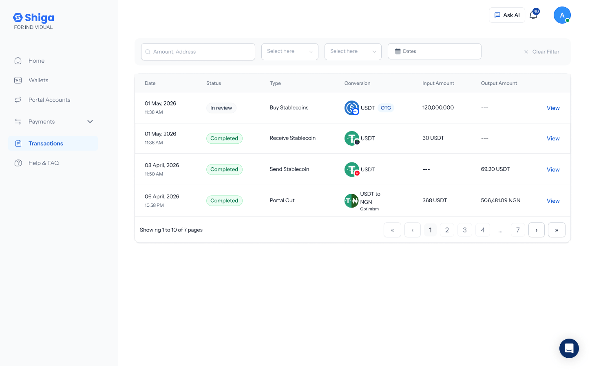Open Wallets from sidebar
The height and width of the screenshot is (372, 592).
(38, 80)
